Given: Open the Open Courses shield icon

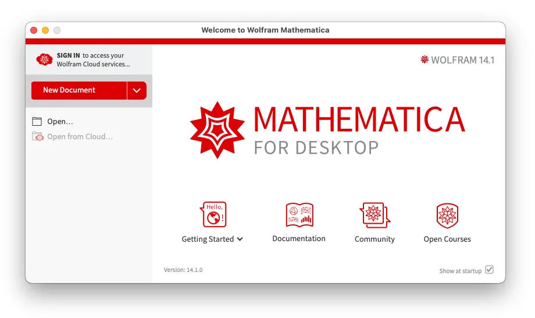Looking at the screenshot, I should [447, 215].
